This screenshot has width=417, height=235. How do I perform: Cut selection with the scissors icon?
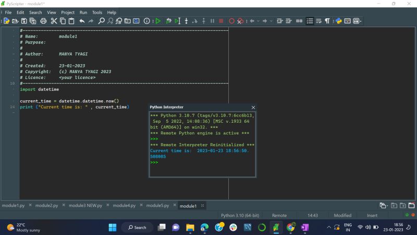(54, 21)
